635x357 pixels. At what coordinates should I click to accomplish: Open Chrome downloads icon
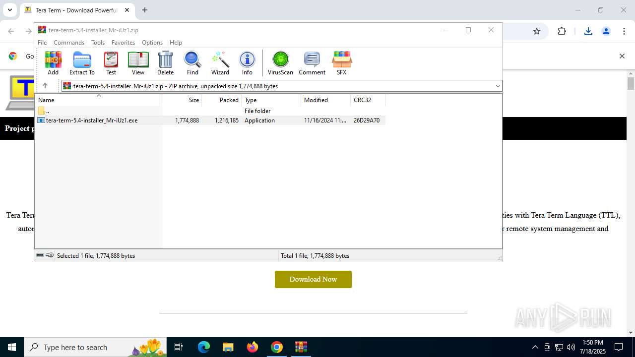(x=588, y=31)
